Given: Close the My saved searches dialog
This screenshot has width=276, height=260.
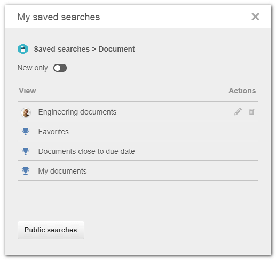Looking at the screenshot, I should pyautogui.click(x=255, y=17).
